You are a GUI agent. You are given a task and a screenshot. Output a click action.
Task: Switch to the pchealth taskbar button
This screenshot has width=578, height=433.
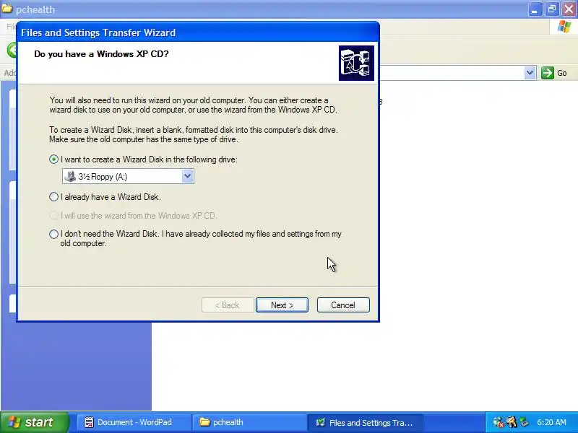click(x=249, y=422)
